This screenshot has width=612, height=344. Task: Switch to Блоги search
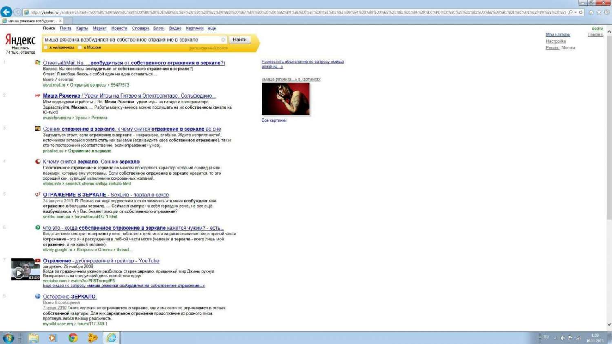(x=159, y=28)
